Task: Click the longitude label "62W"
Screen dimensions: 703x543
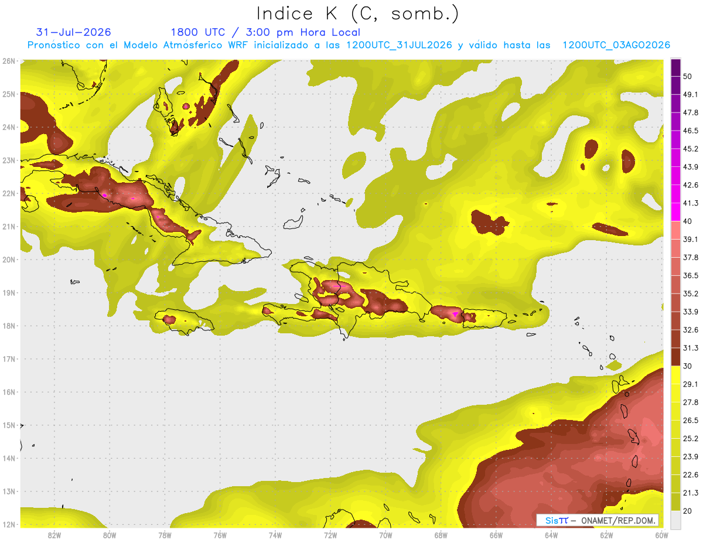Action: (606, 535)
